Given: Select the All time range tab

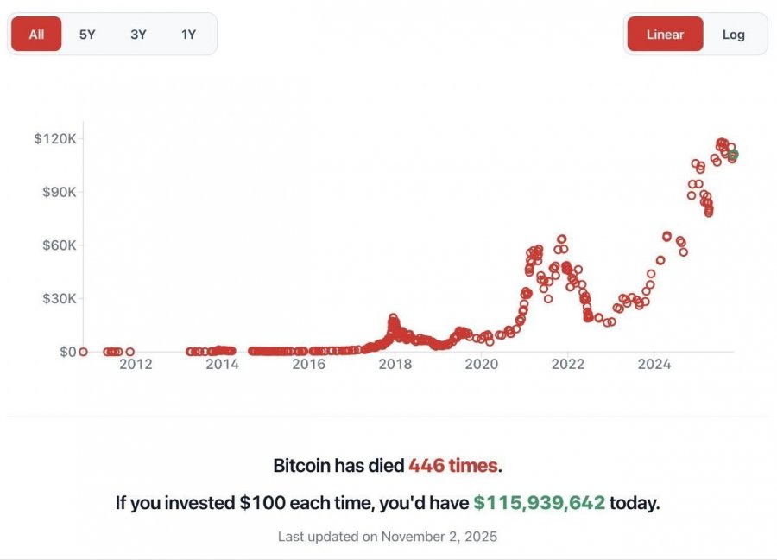Looking at the screenshot, I should point(36,35).
